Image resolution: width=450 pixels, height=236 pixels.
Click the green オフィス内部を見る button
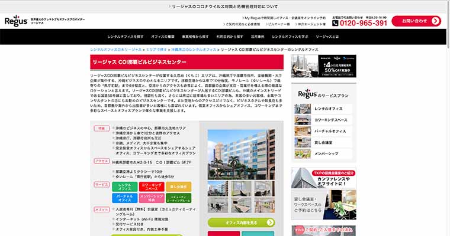coord(241,222)
